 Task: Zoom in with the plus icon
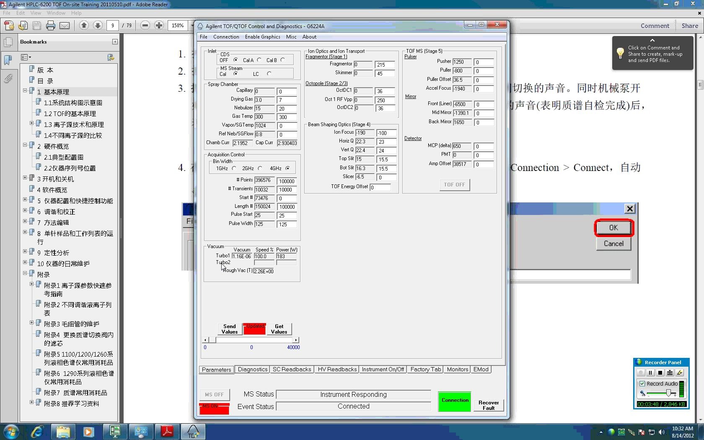click(159, 26)
